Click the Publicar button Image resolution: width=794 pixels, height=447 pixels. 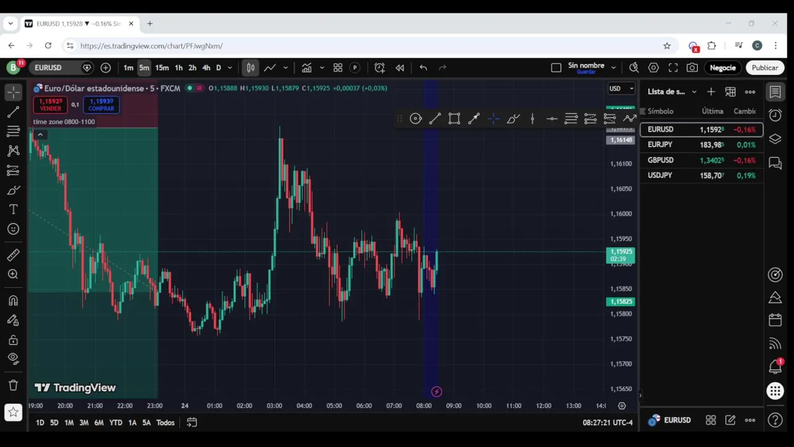[765, 68]
